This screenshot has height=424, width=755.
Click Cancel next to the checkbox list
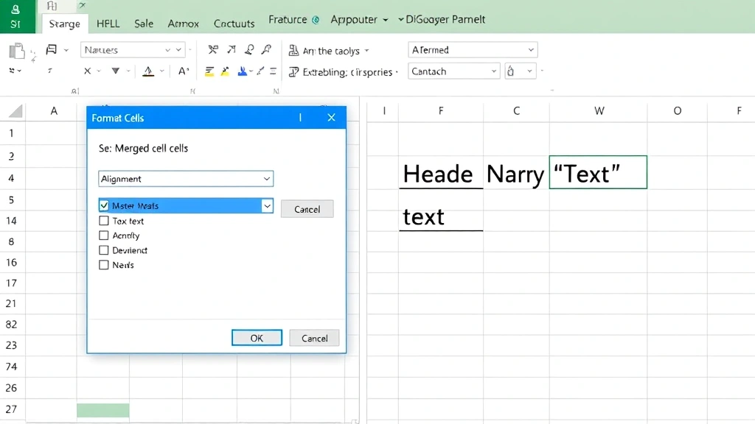pos(307,209)
